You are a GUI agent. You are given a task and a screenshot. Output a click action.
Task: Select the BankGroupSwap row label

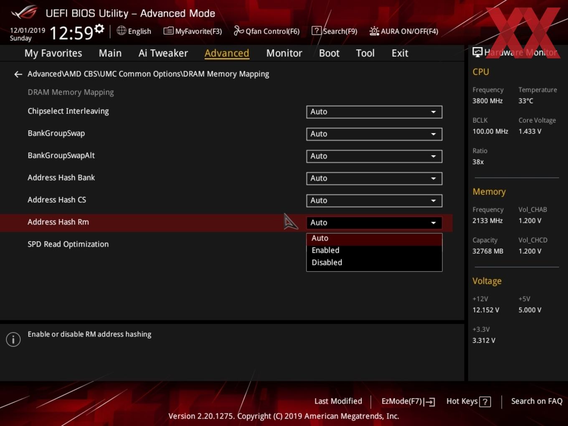[56, 133]
